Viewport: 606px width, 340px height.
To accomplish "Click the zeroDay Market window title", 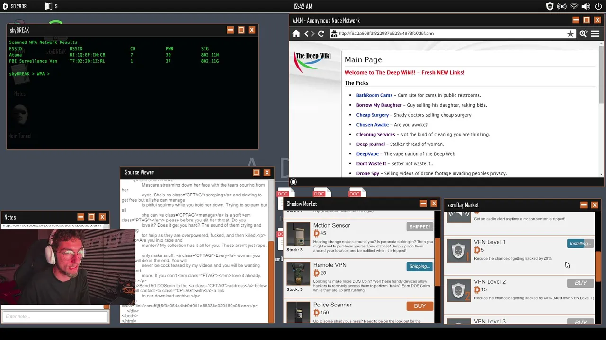I will click(463, 205).
